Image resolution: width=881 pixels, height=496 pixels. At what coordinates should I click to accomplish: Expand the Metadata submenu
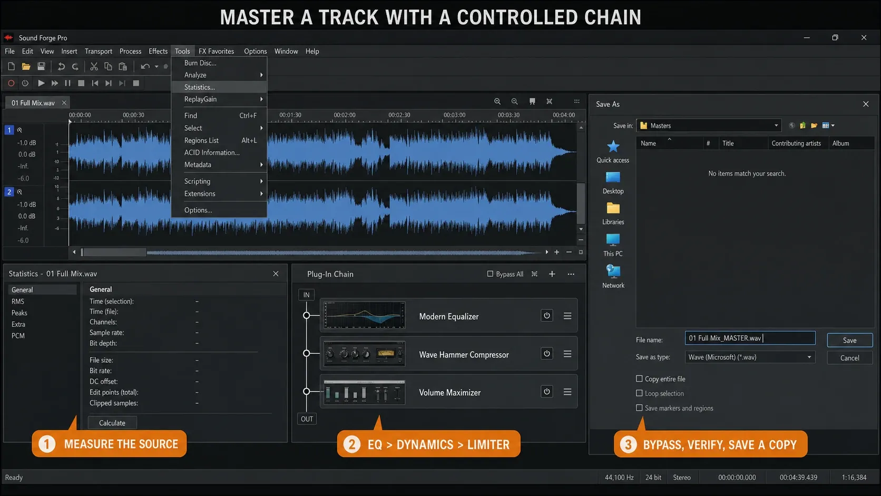(x=219, y=164)
